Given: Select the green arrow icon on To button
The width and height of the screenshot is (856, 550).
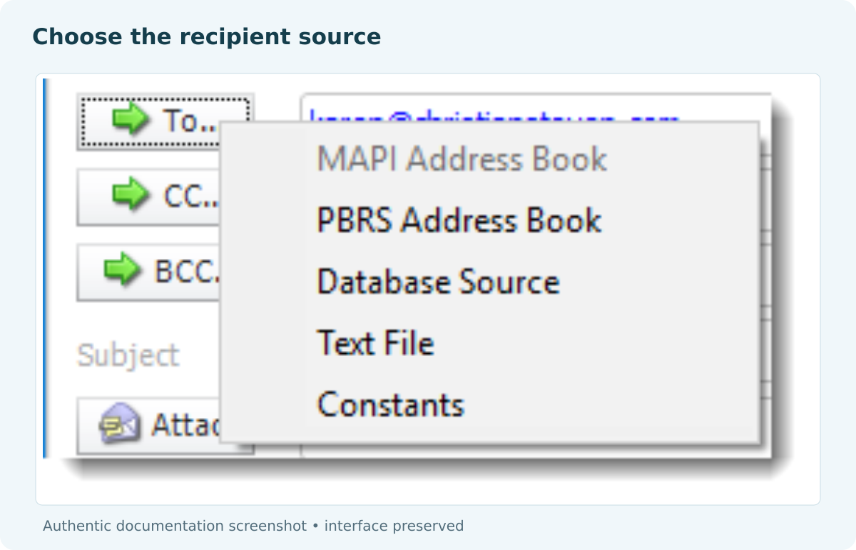Looking at the screenshot, I should tap(131, 119).
